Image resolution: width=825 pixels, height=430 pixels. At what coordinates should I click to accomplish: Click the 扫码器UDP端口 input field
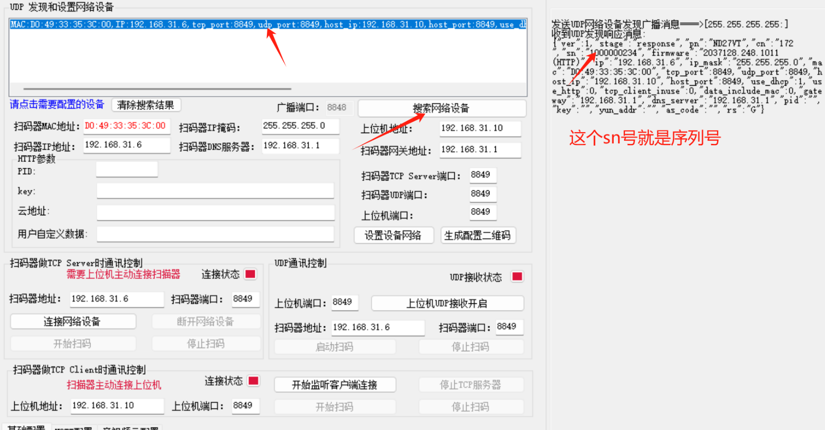pyautogui.click(x=483, y=194)
